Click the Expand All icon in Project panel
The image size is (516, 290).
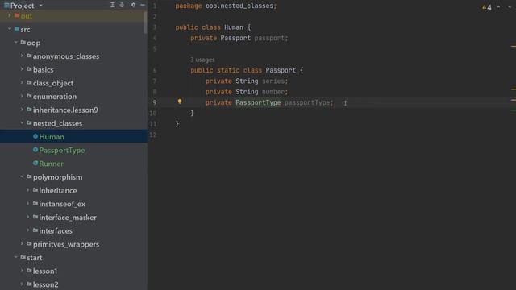[x=113, y=5]
